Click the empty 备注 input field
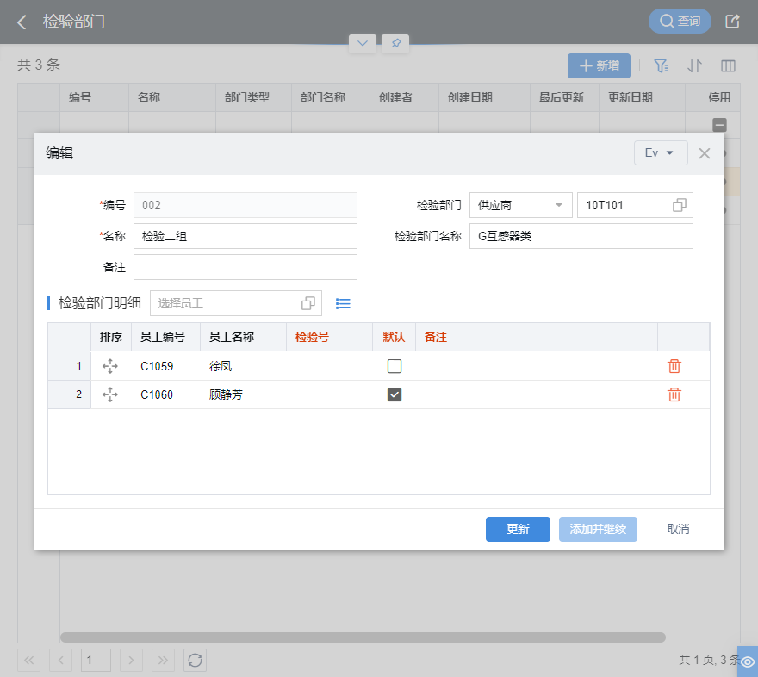 click(x=245, y=267)
